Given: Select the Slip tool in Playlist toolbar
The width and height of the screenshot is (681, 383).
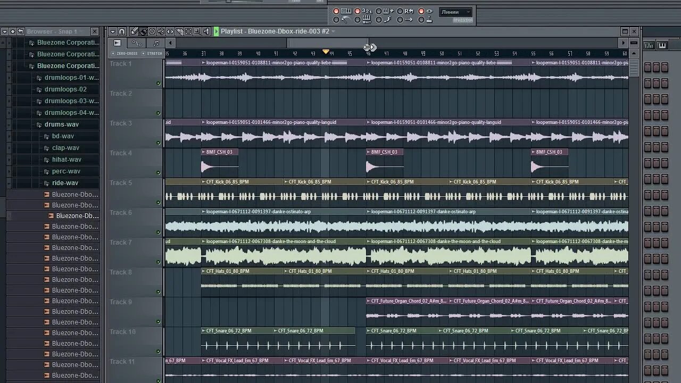Looking at the screenshot, I should click(170, 31).
